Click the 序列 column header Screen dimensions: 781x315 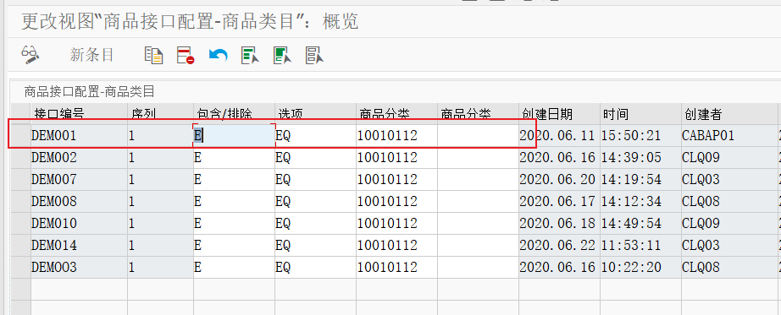(x=160, y=114)
